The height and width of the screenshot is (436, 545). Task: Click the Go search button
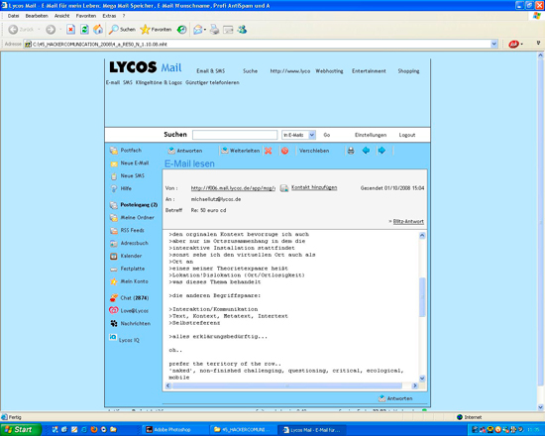click(327, 135)
